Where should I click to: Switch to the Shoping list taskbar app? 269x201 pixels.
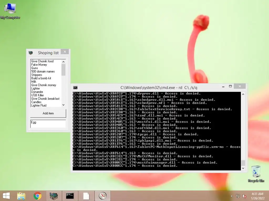tap(54, 196)
